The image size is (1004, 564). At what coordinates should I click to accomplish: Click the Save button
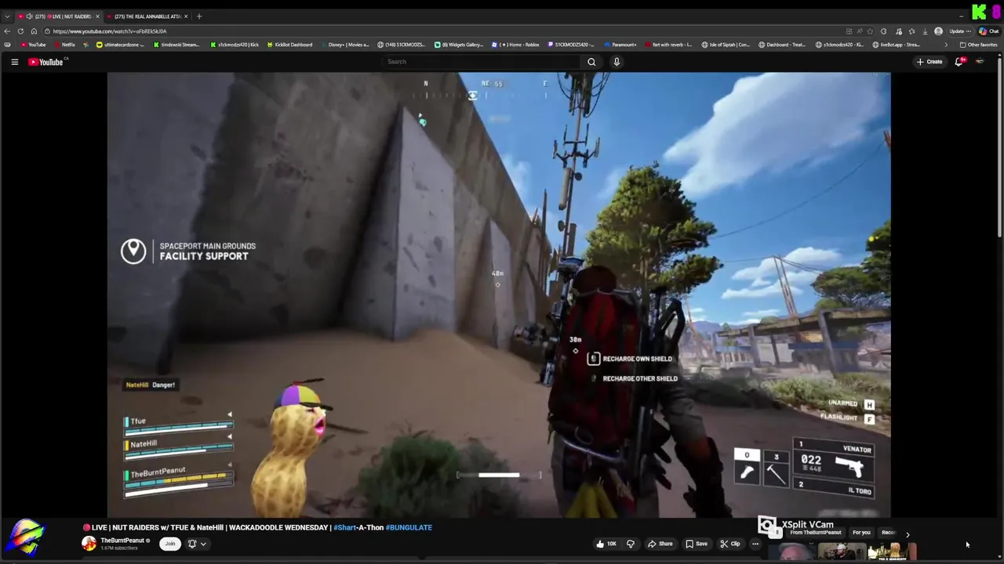pos(697,544)
